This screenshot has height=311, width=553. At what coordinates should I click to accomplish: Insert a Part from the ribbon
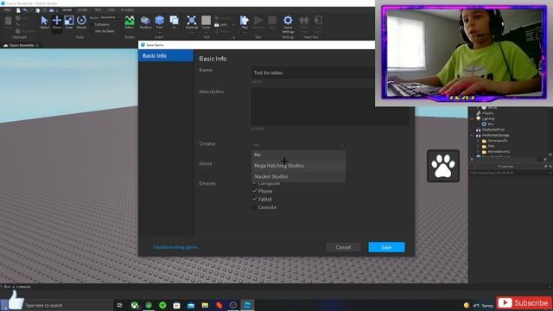tap(160, 22)
